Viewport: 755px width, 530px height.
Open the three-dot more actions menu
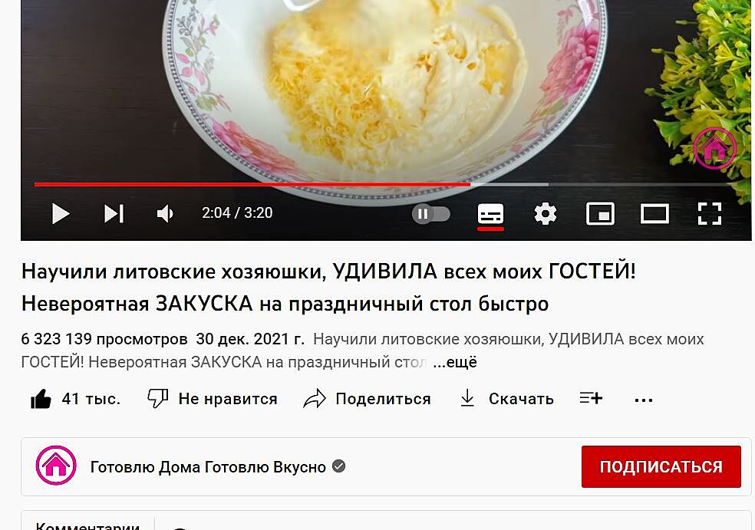[x=644, y=400]
